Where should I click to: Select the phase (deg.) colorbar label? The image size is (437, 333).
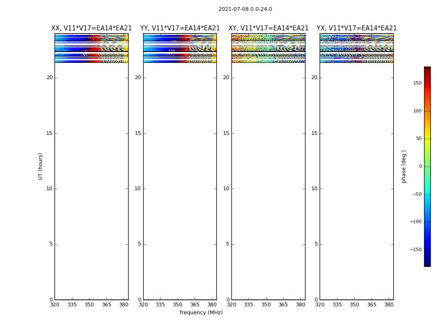click(x=404, y=166)
